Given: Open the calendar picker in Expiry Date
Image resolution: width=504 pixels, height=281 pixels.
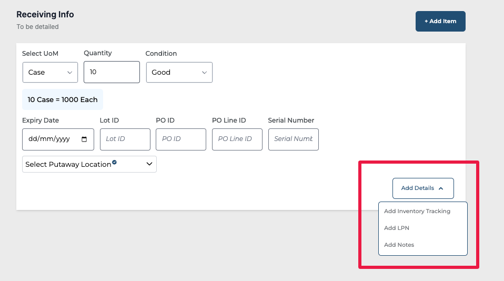Looking at the screenshot, I should click(x=85, y=139).
